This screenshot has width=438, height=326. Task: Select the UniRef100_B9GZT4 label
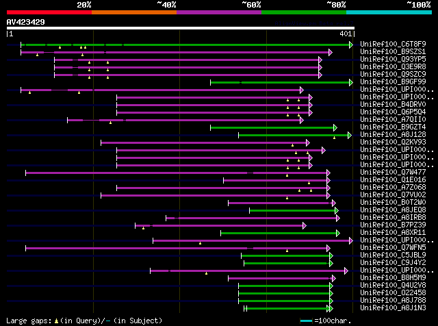pos(393,127)
